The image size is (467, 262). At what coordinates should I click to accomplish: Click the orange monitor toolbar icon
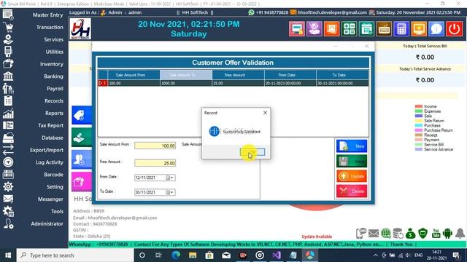[419, 29]
